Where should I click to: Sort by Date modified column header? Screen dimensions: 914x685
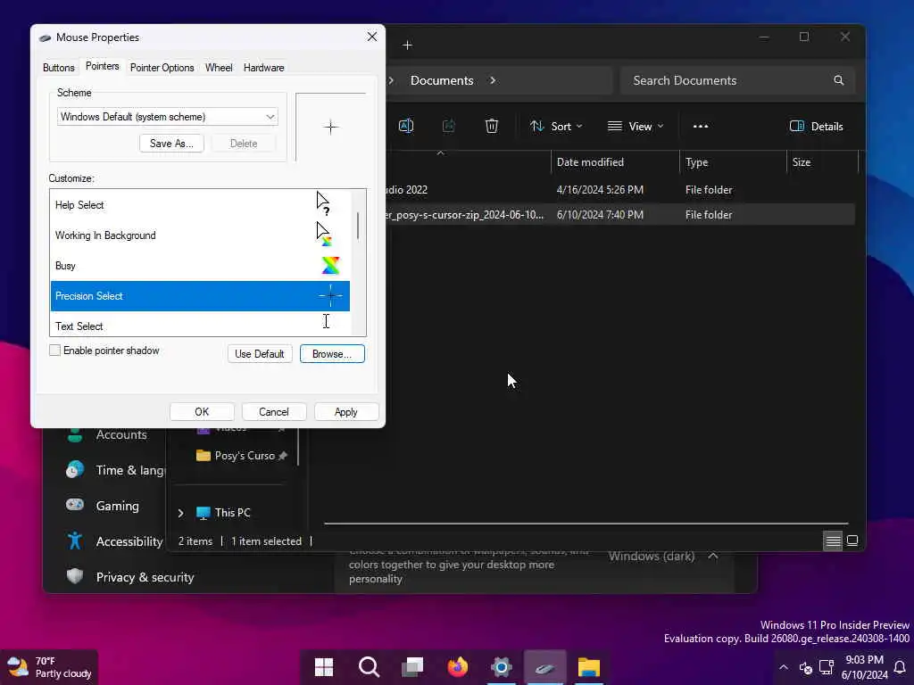[x=615, y=162]
